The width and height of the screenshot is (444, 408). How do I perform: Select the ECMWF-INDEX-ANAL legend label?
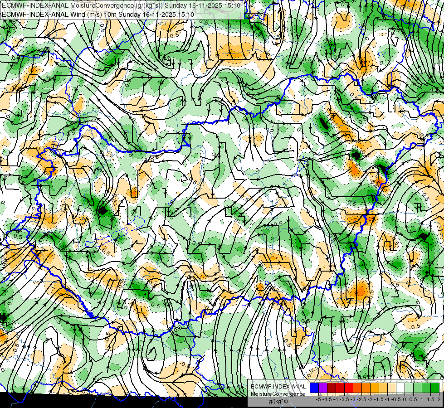point(278,387)
